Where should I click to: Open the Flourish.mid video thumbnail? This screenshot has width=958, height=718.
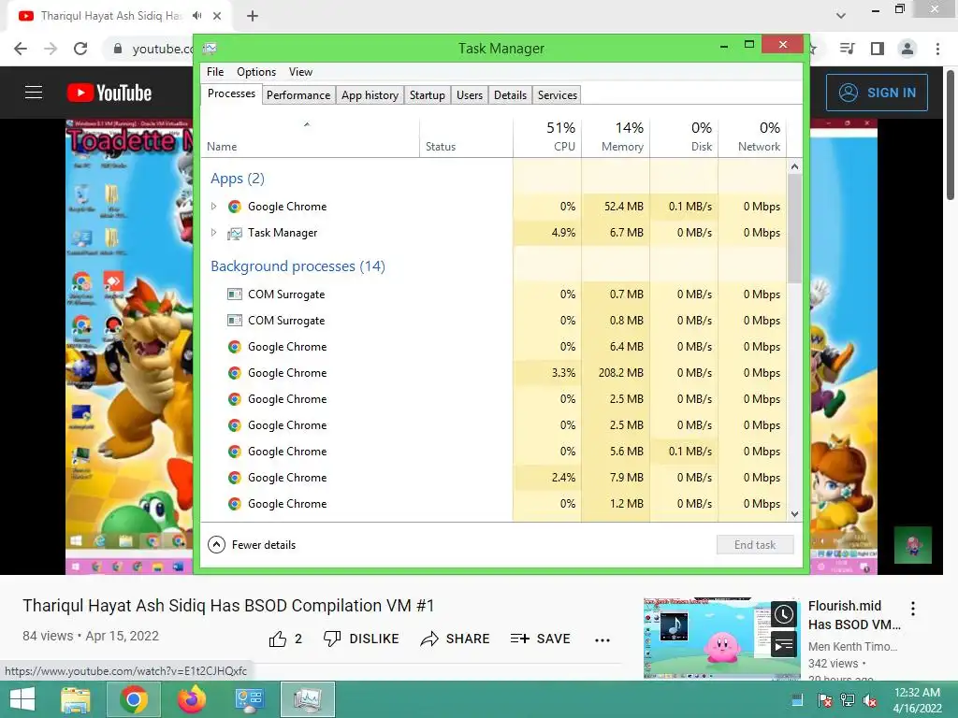pyautogui.click(x=721, y=639)
